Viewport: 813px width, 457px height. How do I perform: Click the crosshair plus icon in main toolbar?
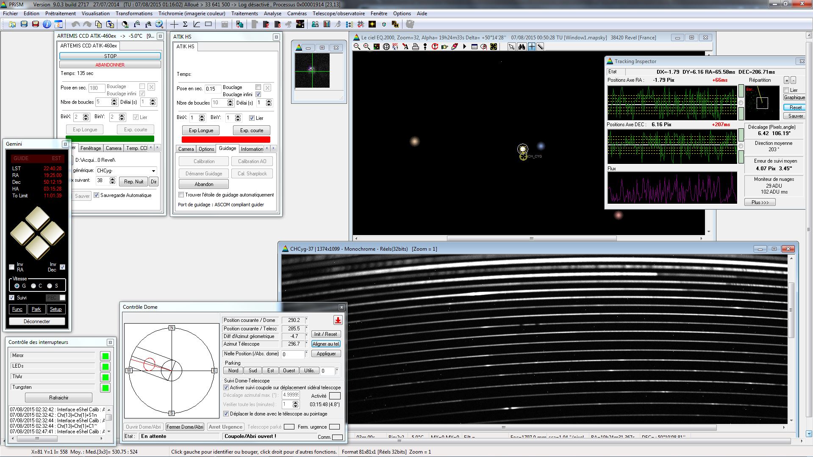174,24
